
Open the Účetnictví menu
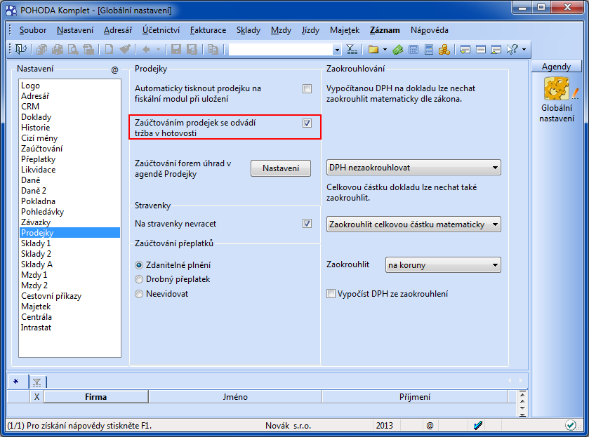161,30
